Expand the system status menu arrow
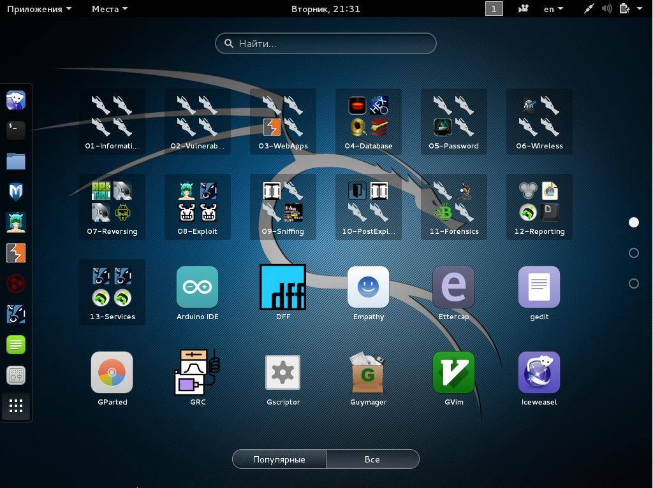The image size is (653, 488). click(640, 8)
